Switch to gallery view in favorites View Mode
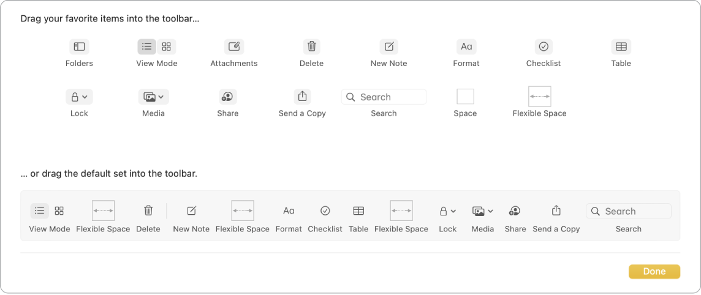 pyautogui.click(x=167, y=47)
